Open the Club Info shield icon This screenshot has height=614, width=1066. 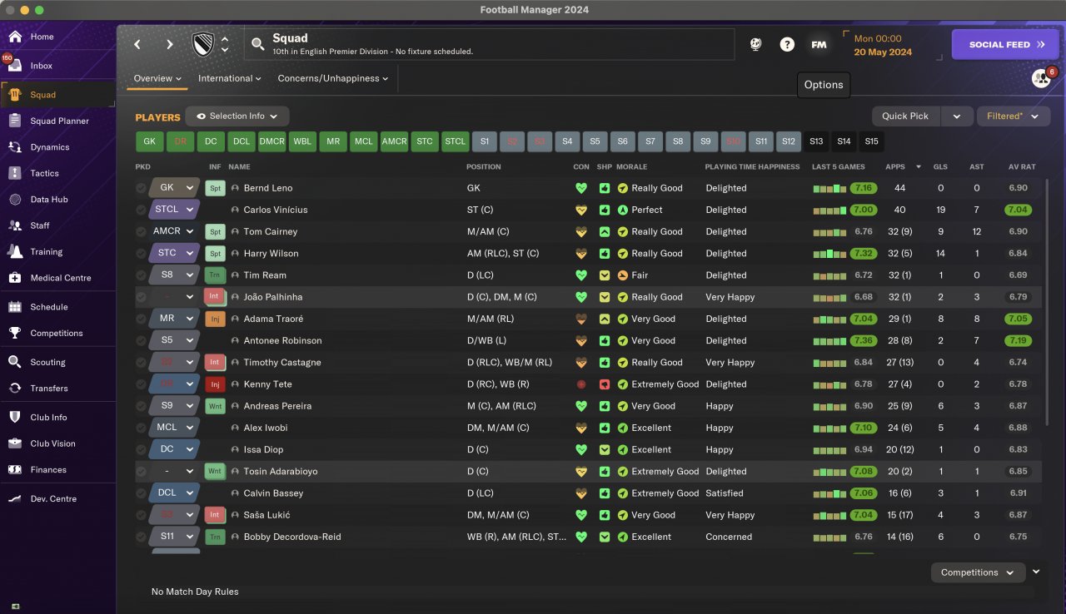click(15, 418)
